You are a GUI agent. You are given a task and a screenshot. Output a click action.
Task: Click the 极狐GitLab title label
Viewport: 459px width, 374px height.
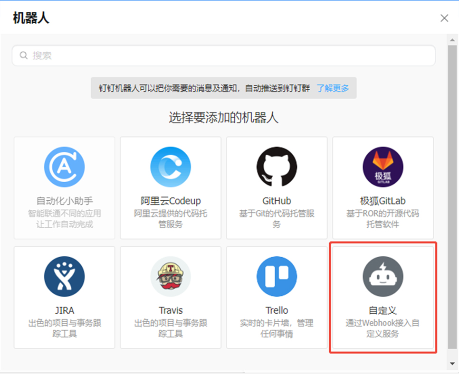point(383,201)
